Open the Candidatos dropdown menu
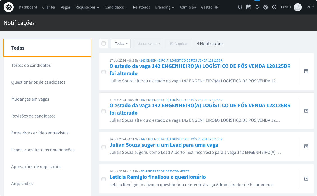 (x=116, y=7)
